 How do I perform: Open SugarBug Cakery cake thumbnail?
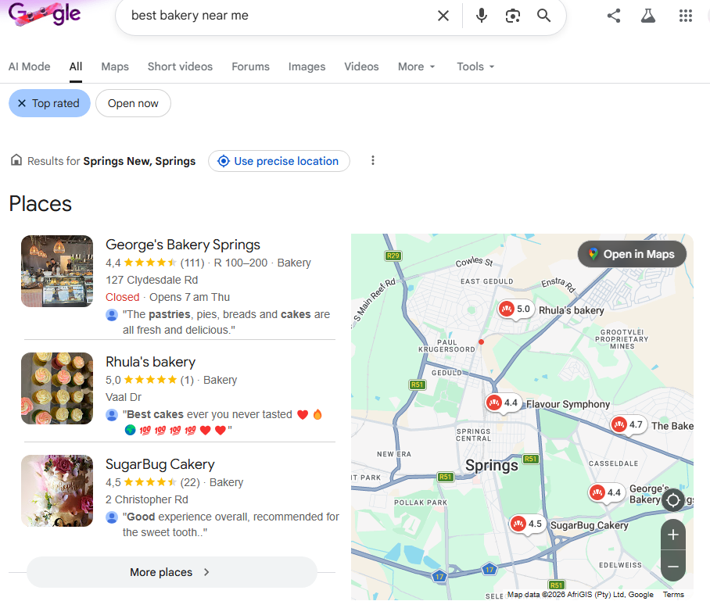57,491
